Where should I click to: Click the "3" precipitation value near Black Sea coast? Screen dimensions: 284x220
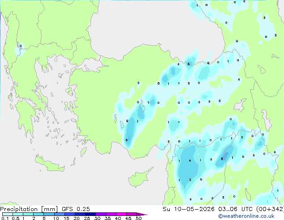click(x=189, y=64)
